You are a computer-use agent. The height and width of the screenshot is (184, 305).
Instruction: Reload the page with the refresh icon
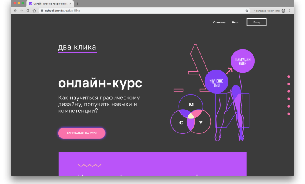28,11
